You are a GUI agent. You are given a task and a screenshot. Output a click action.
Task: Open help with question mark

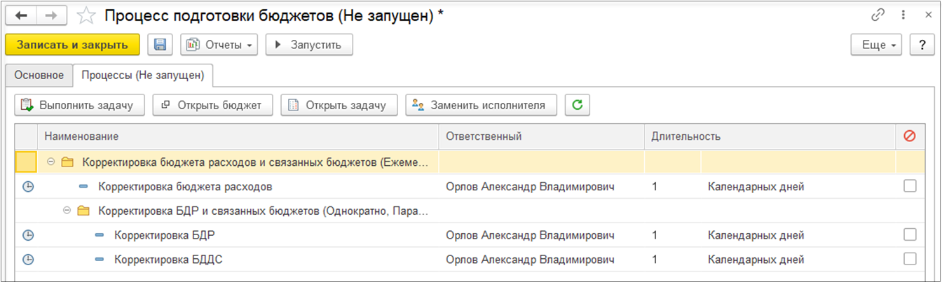coord(922,45)
